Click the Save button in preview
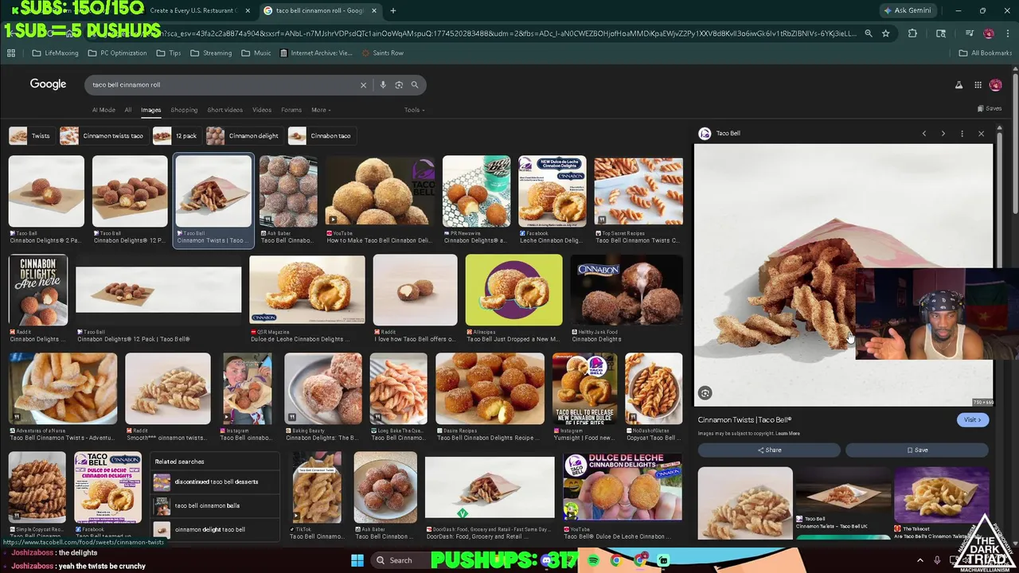The width and height of the screenshot is (1019, 573). tap(917, 450)
